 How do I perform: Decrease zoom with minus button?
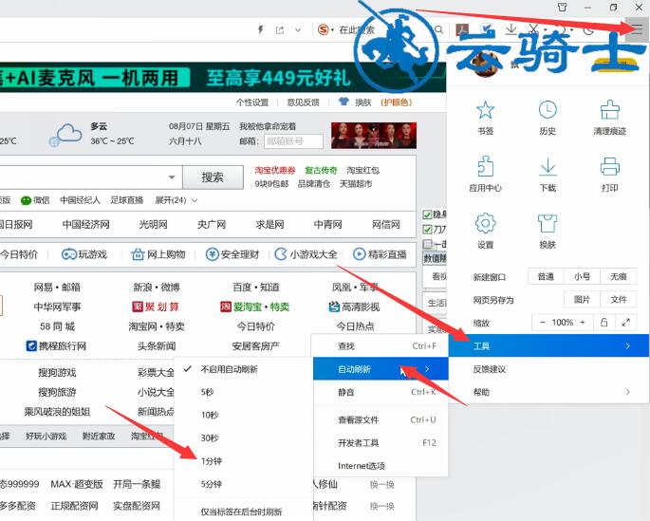pos(542,322)
